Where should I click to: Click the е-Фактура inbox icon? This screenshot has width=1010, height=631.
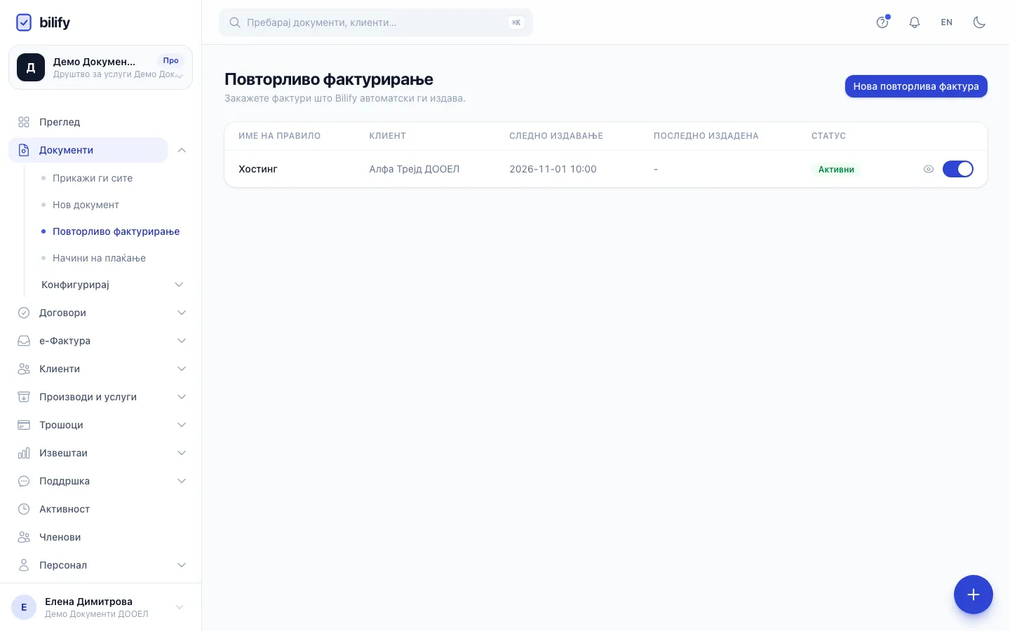pyautogui.click(x=24, y=341)
